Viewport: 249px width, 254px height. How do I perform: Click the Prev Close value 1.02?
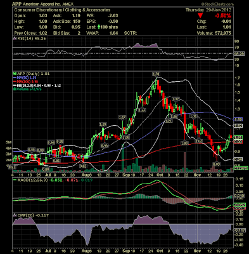pyautogui.click(x=43, y=33)
